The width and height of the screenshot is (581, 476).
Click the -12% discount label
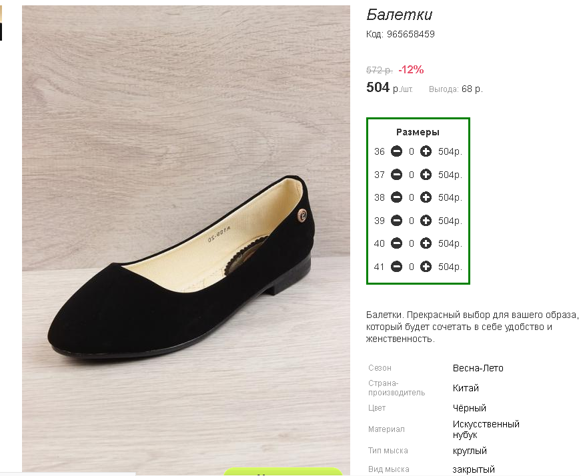click(x=411, y=69)
